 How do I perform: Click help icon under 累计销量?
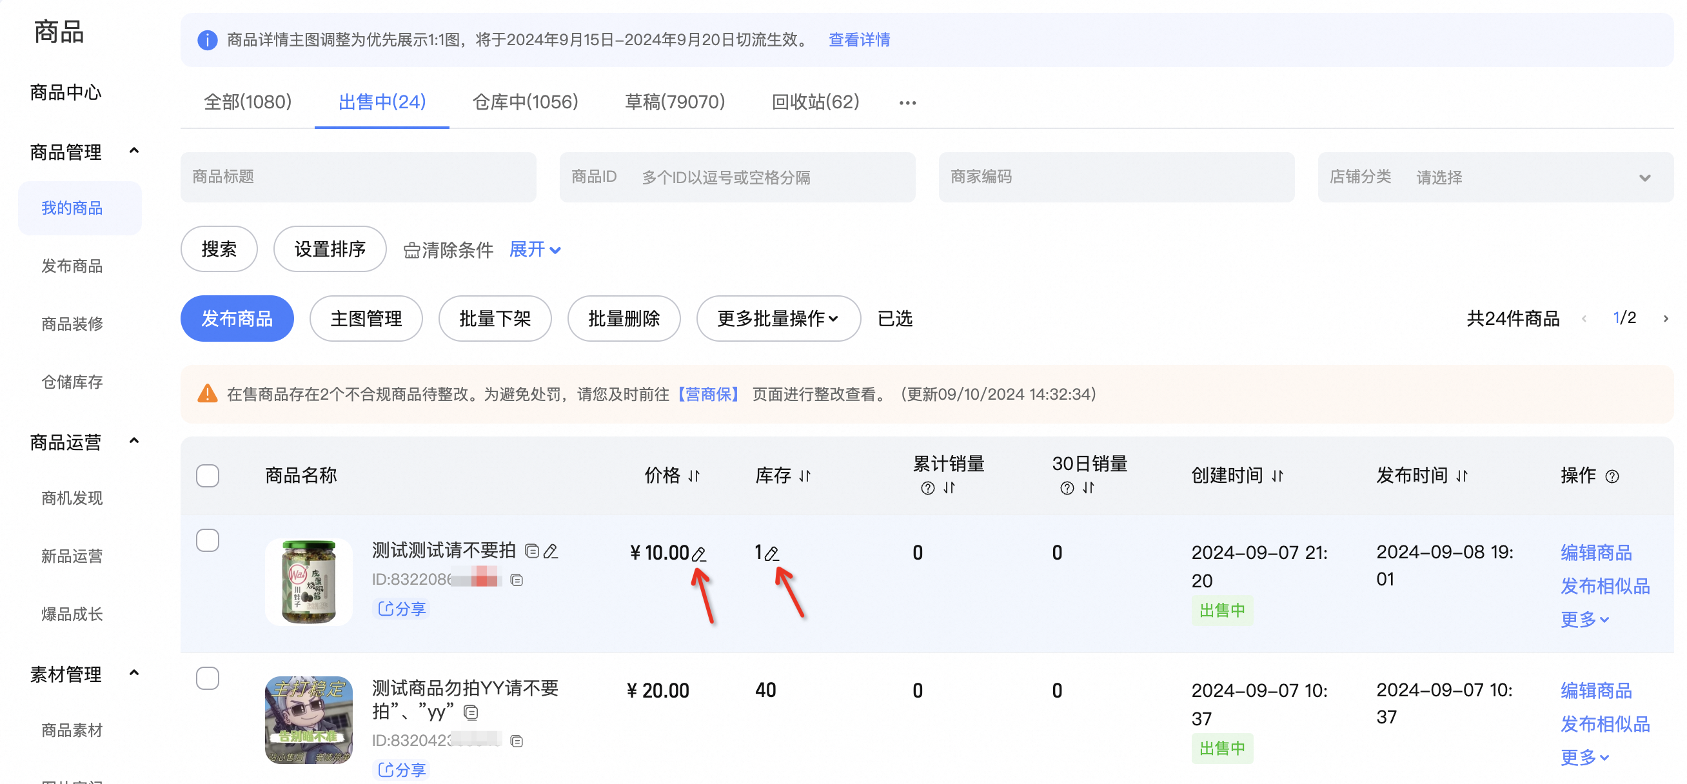pos(927,488)
